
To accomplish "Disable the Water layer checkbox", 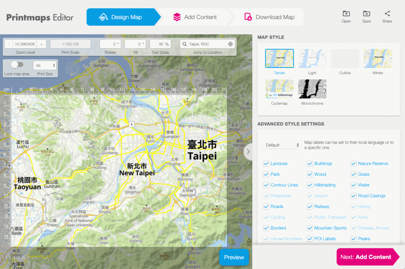I will click(353, 185).
